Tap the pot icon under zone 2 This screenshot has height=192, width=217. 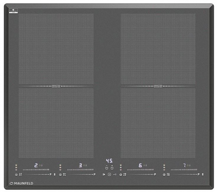point(16,174)
